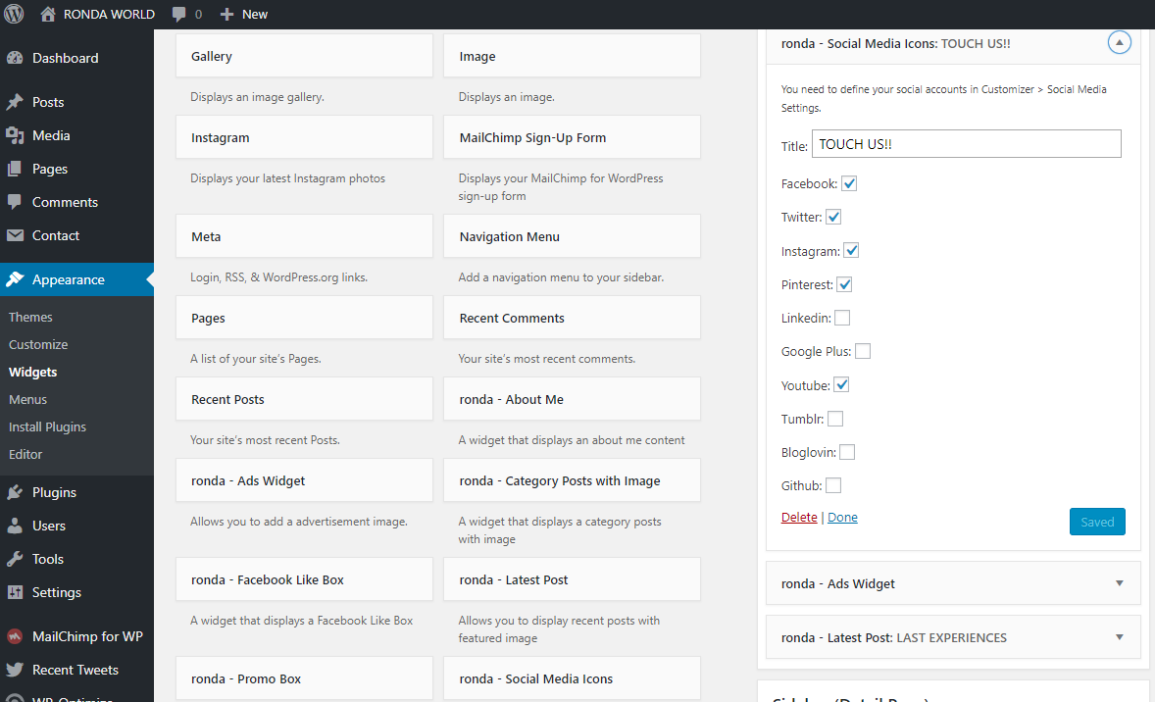
Task: Click the Media library icon
Action: tap(15, 135)
